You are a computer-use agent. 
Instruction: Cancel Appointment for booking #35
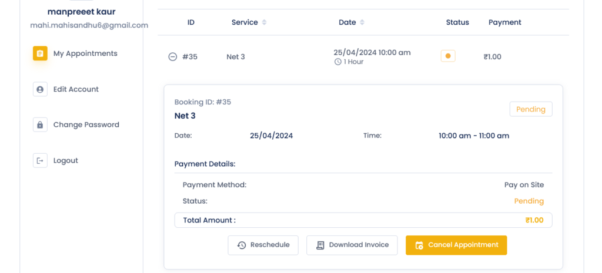pyautogui.click(x=456, y=245)
